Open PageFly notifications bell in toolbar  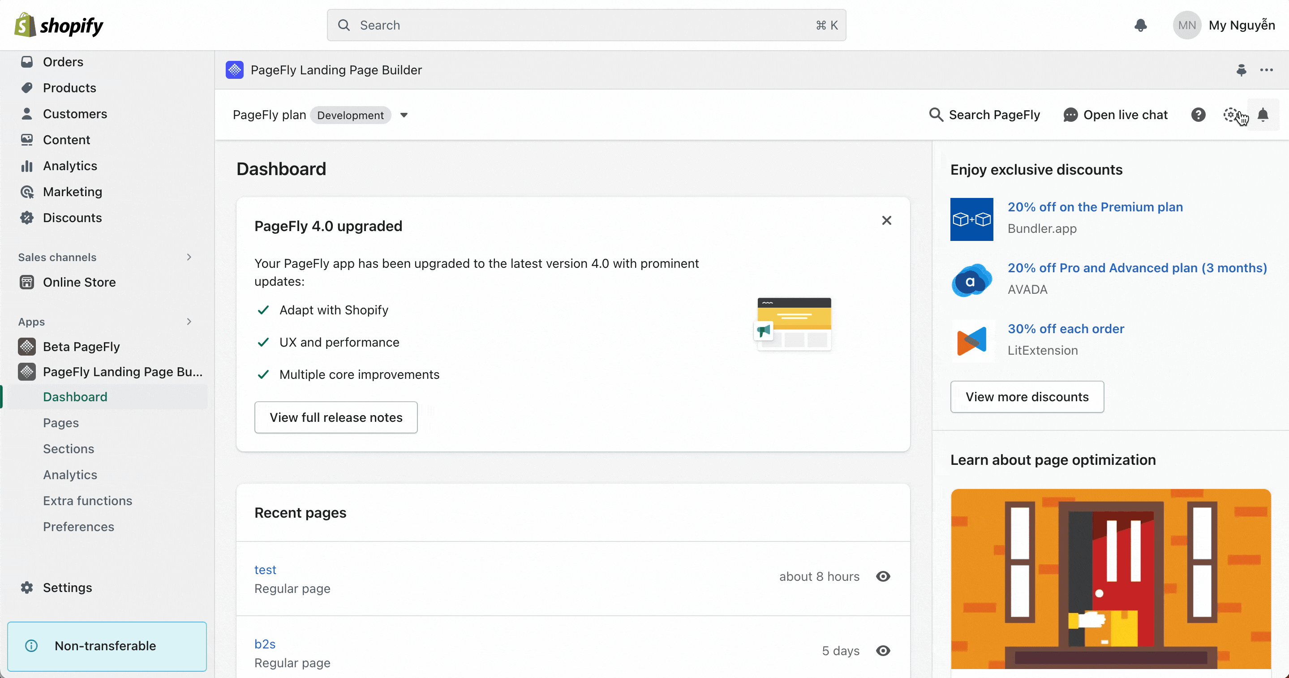(x=1263, y=115)
